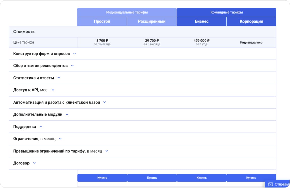Expand the Дополнительные модули section
This screenshot has height=188, width=290.
coord(67,114)
